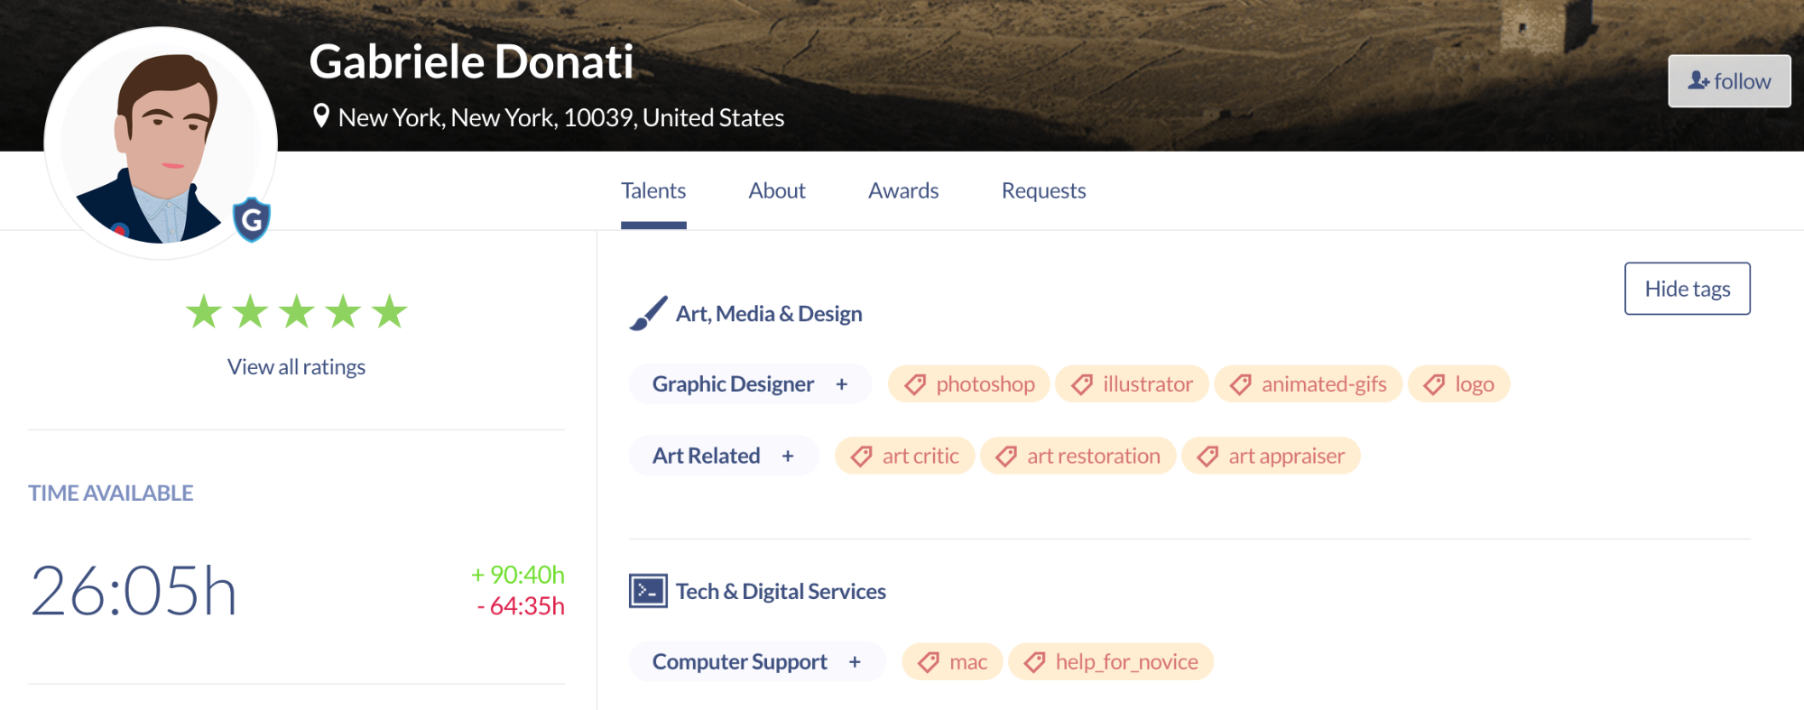
Task: Click the location pin icon
Action: 320,116
